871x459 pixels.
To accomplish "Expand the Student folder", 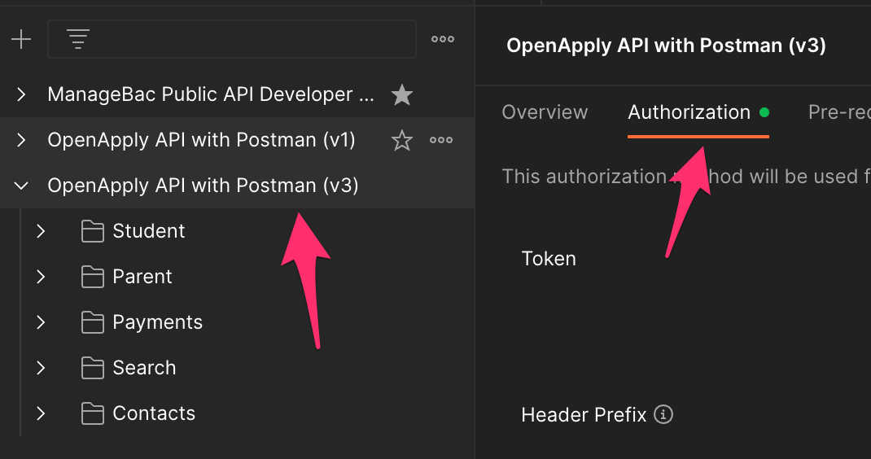I will [x=41, y=231].
